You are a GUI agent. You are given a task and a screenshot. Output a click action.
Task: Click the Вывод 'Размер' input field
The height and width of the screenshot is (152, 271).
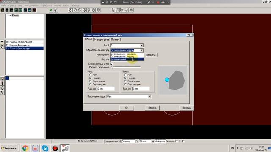coord(141,89)
